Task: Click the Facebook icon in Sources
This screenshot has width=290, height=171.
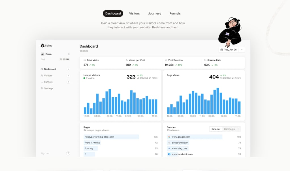Action: click(x=169, y=154)
